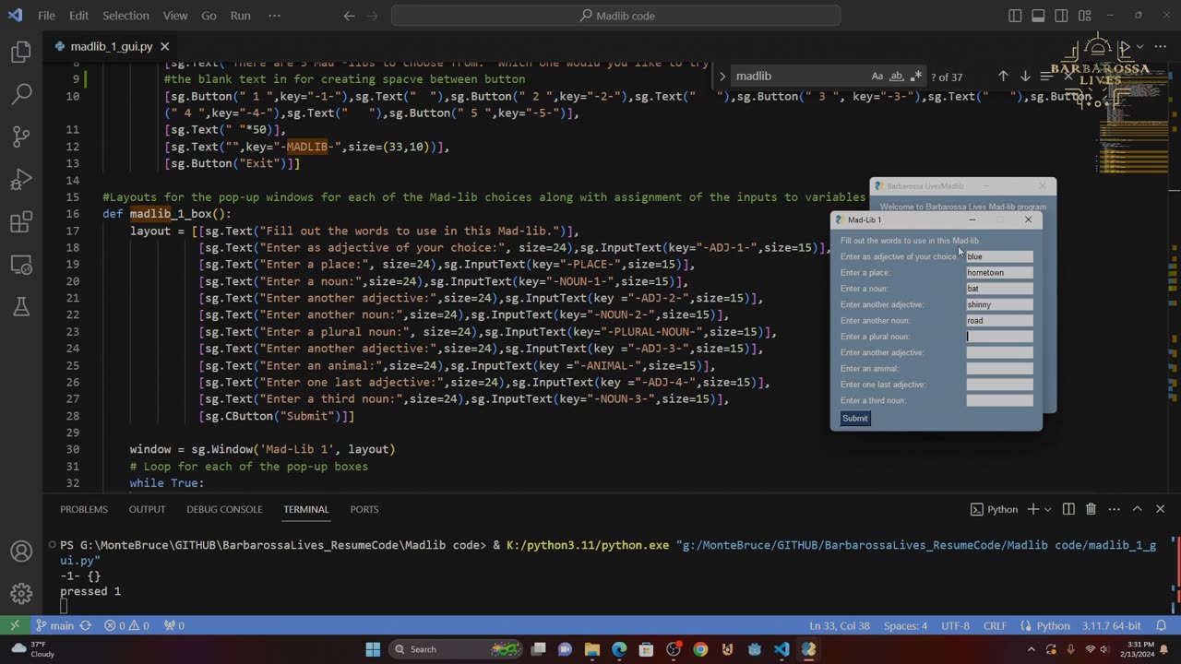Click plural noun input field in Mad-Lib 1
Screen dimensions: 1181x664
tap(999, 337)
